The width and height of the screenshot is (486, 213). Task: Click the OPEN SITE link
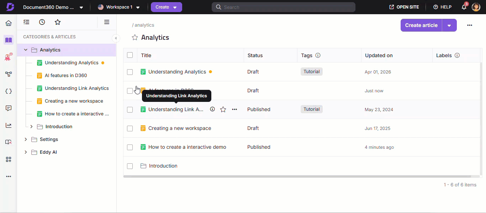[404, 7]
